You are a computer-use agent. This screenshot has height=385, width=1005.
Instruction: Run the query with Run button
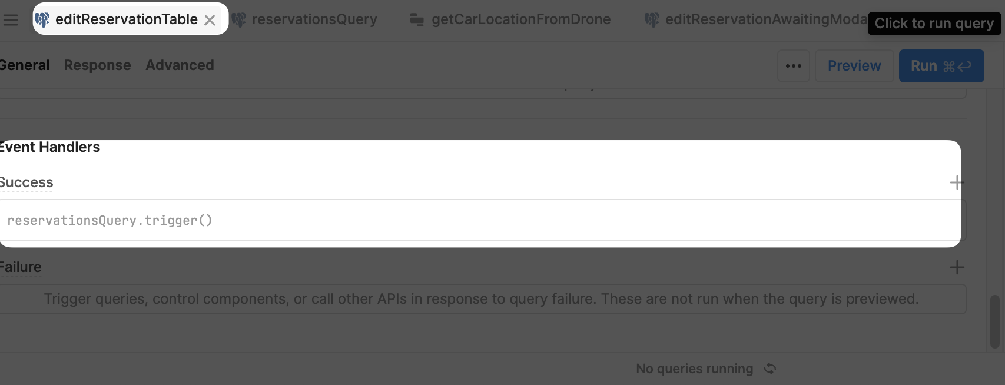(x=941, y=66)
